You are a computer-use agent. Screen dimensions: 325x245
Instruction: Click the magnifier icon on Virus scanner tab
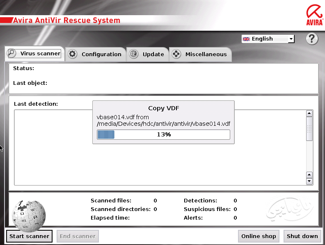point(12,53)
